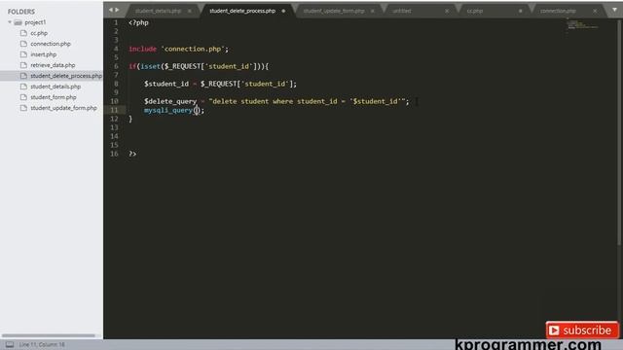The width and height of the screenshot is (623, 350).
Task: Select the student_delete_process.php tab
Action: (242, 11)
